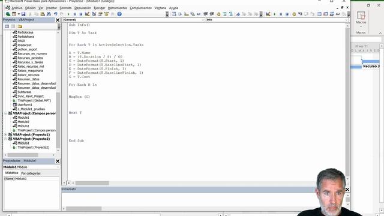Click View Code icon in the Project panel

pos(7,26)
